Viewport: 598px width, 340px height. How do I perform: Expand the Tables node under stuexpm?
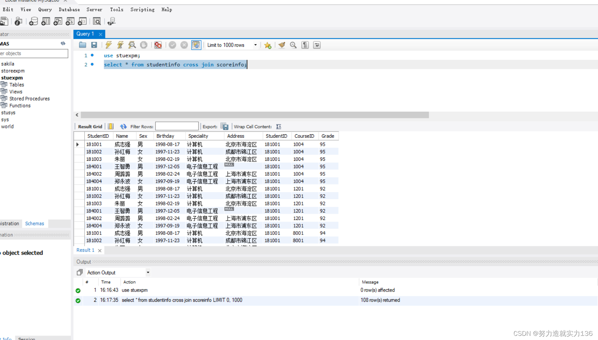[x=17, y=85]
